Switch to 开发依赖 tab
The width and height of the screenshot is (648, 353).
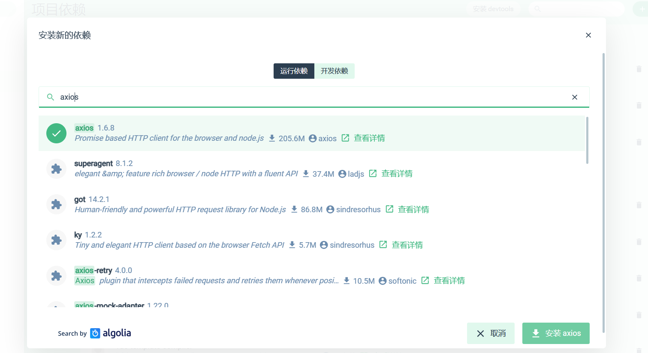coord(335,71)
